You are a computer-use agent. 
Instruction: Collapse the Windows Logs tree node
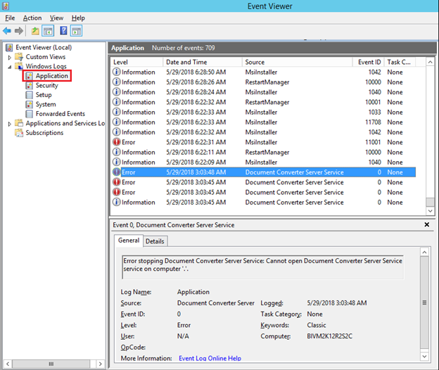10,67
